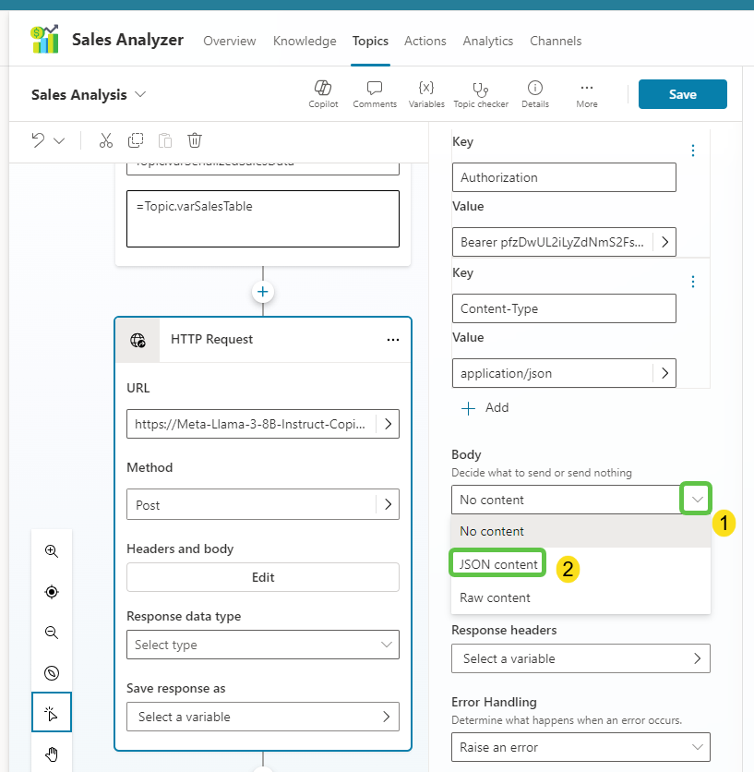
Task: Open the Response data type dropdown
Action: 262,645
